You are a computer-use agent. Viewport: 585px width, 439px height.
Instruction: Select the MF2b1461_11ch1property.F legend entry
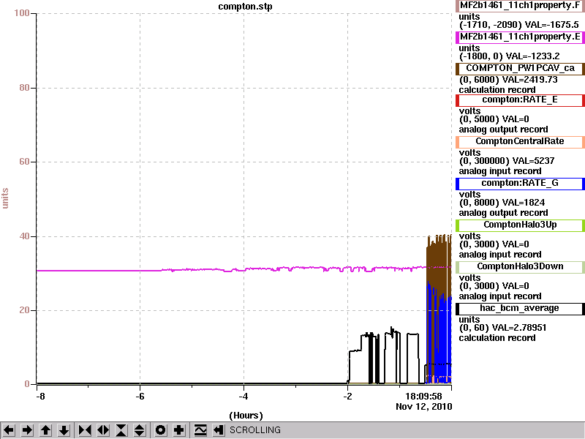point(520,6)
